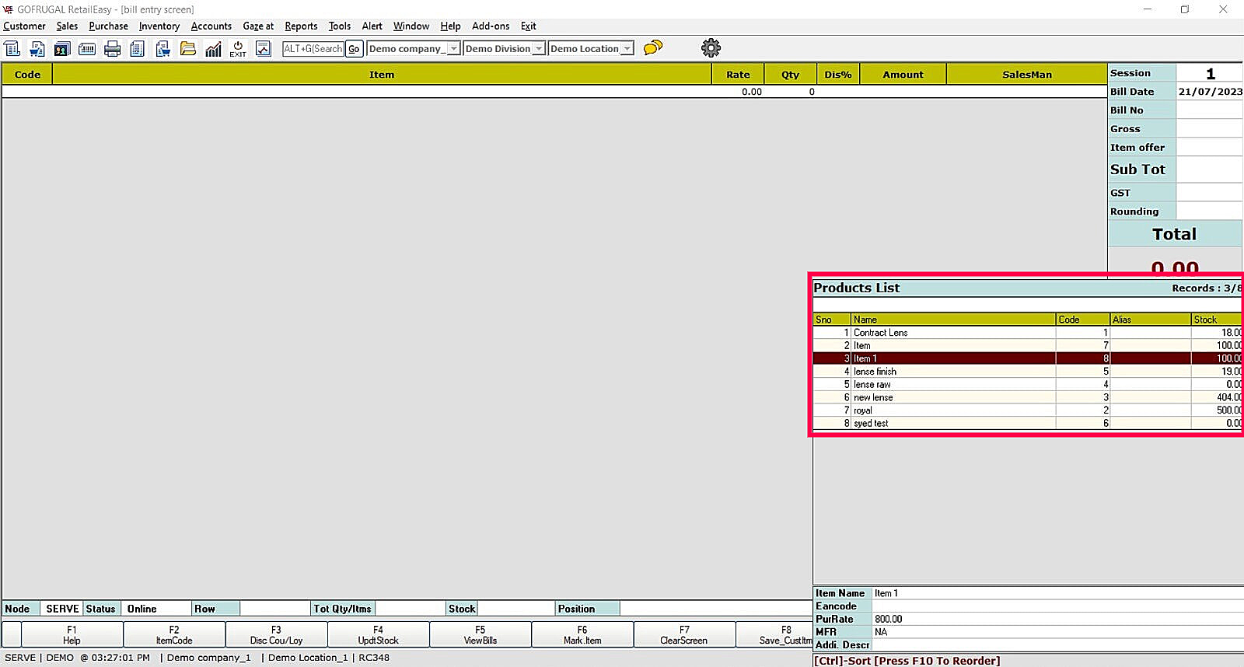Click the Sno column header in Products List
The image size is (1244, 667).
click(832, 320)
